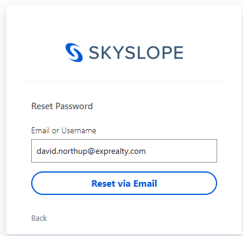
Task: Click the horizontal divider under the logo
Action: click(124, 81)
